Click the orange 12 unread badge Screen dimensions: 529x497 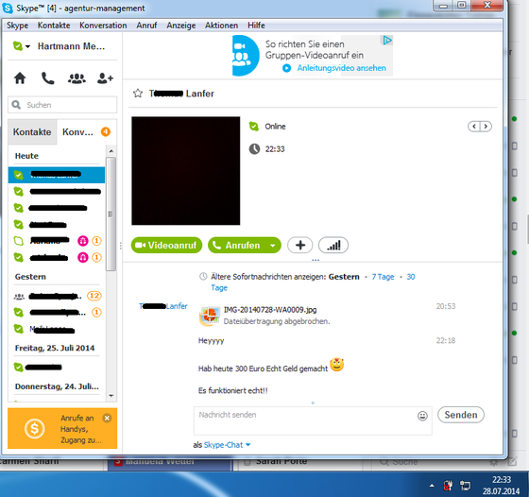(94, 296)
